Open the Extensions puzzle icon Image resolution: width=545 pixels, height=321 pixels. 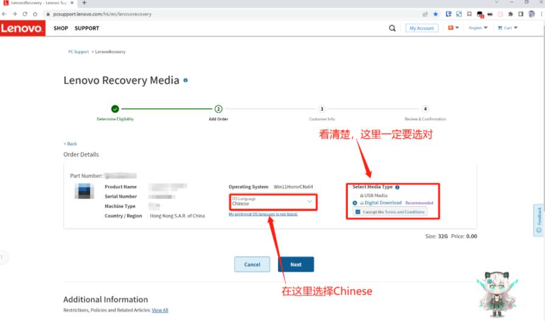[x=510, y=14]
